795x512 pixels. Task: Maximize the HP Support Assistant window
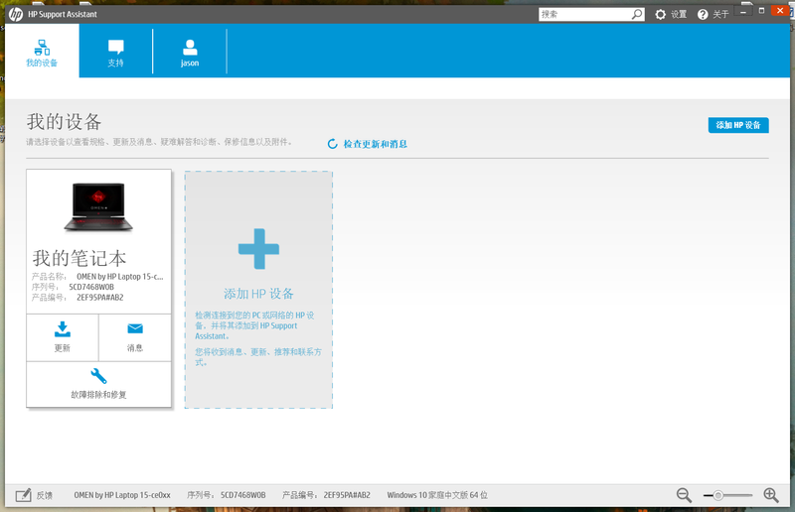click(761, 11)
